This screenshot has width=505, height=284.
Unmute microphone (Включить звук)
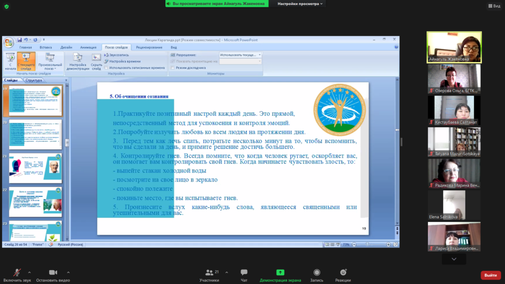pos(17,275)
